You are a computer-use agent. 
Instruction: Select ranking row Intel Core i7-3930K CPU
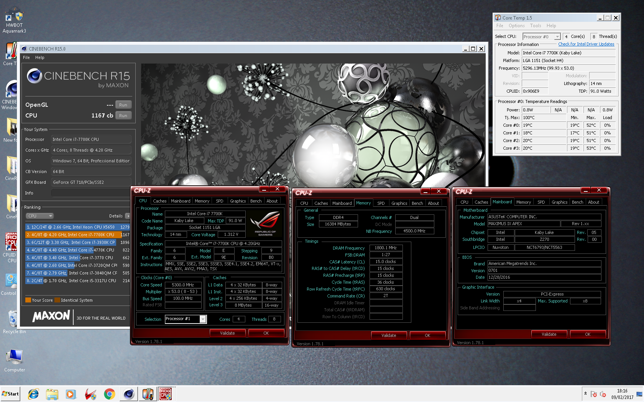pos(78,242)
